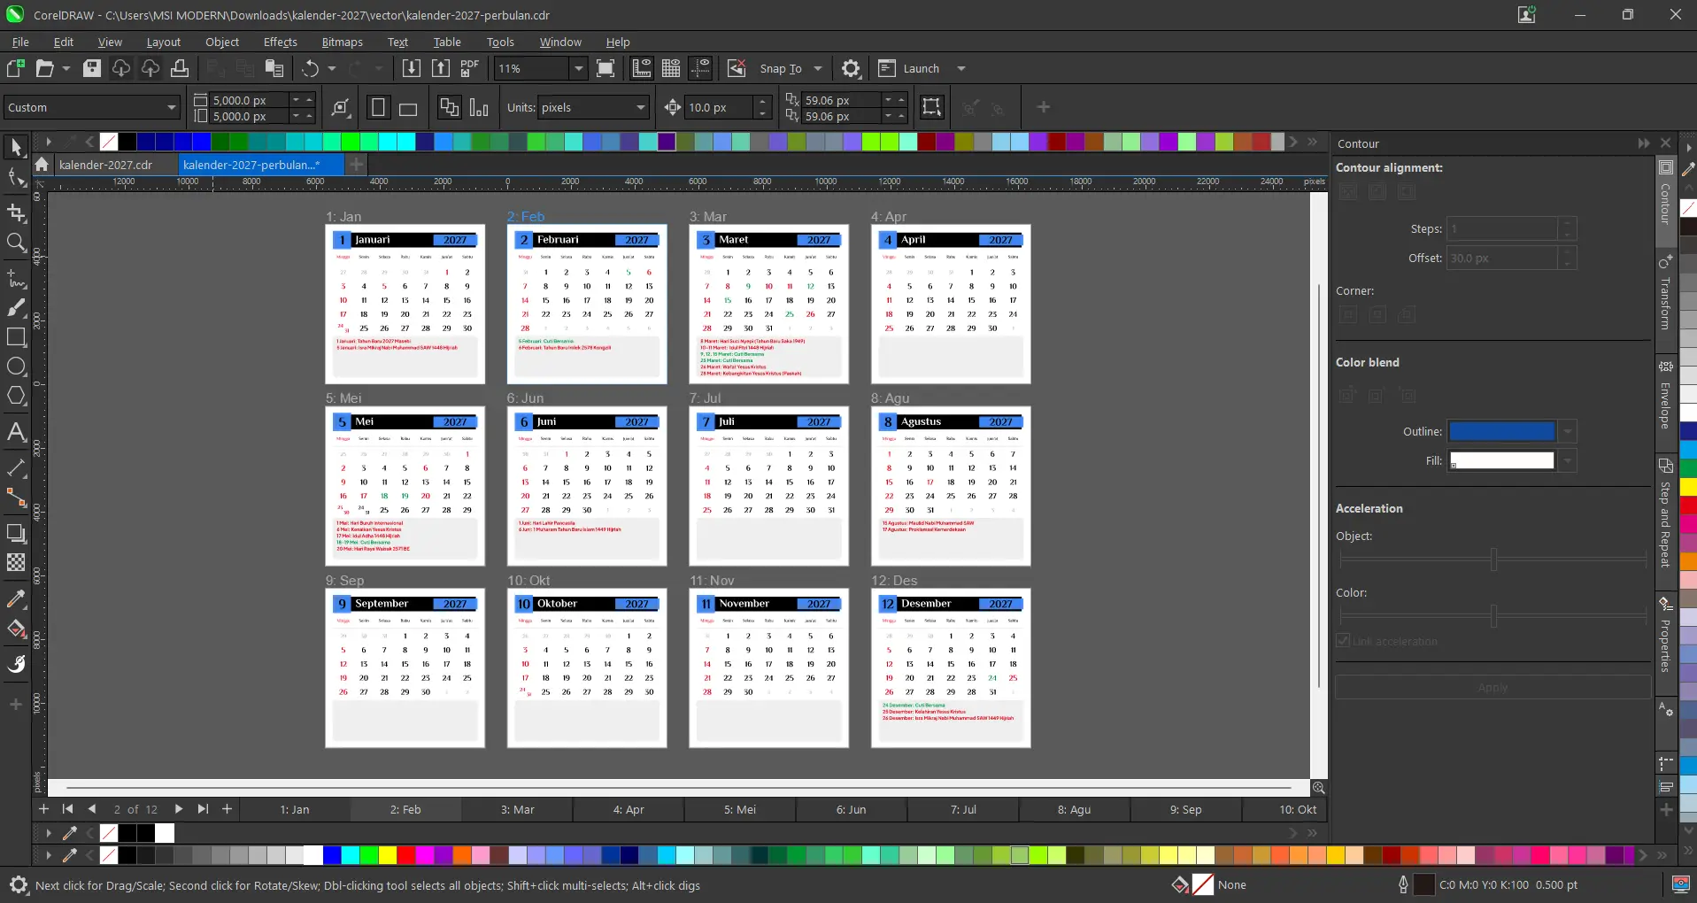
Task: Click the Save icon in toolbar
Action: pos(92,68)
